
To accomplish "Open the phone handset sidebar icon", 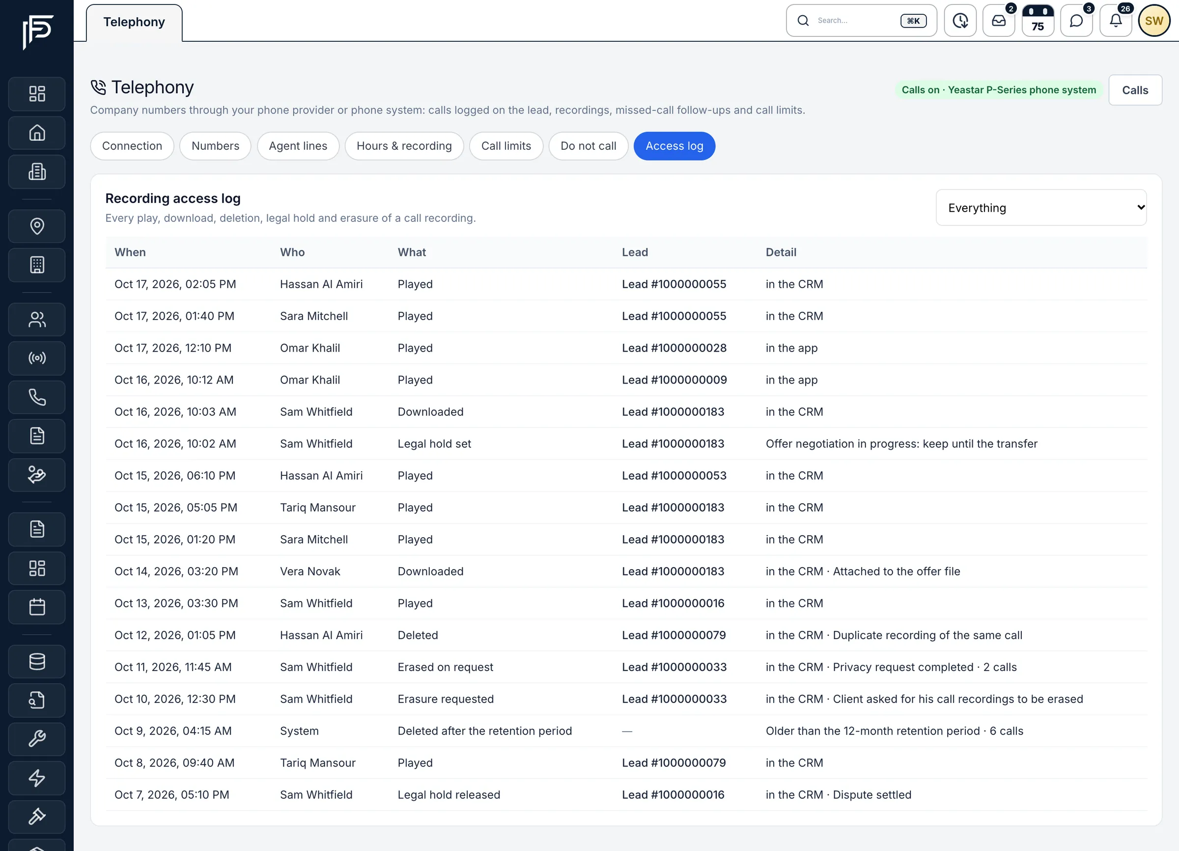I will pos(37,397).
